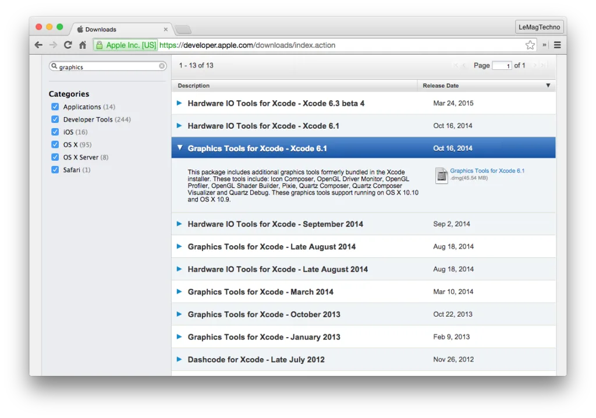Click the Mar 24, 2015 date
The height and width of the screenshot is (418, 596).
(x=453, y=103)
